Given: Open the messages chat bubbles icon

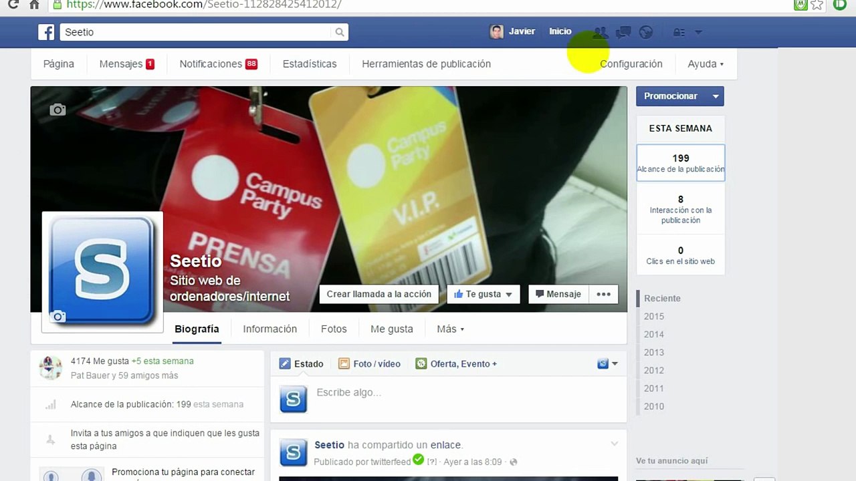Looking at the screenshot, I should 623,32.
